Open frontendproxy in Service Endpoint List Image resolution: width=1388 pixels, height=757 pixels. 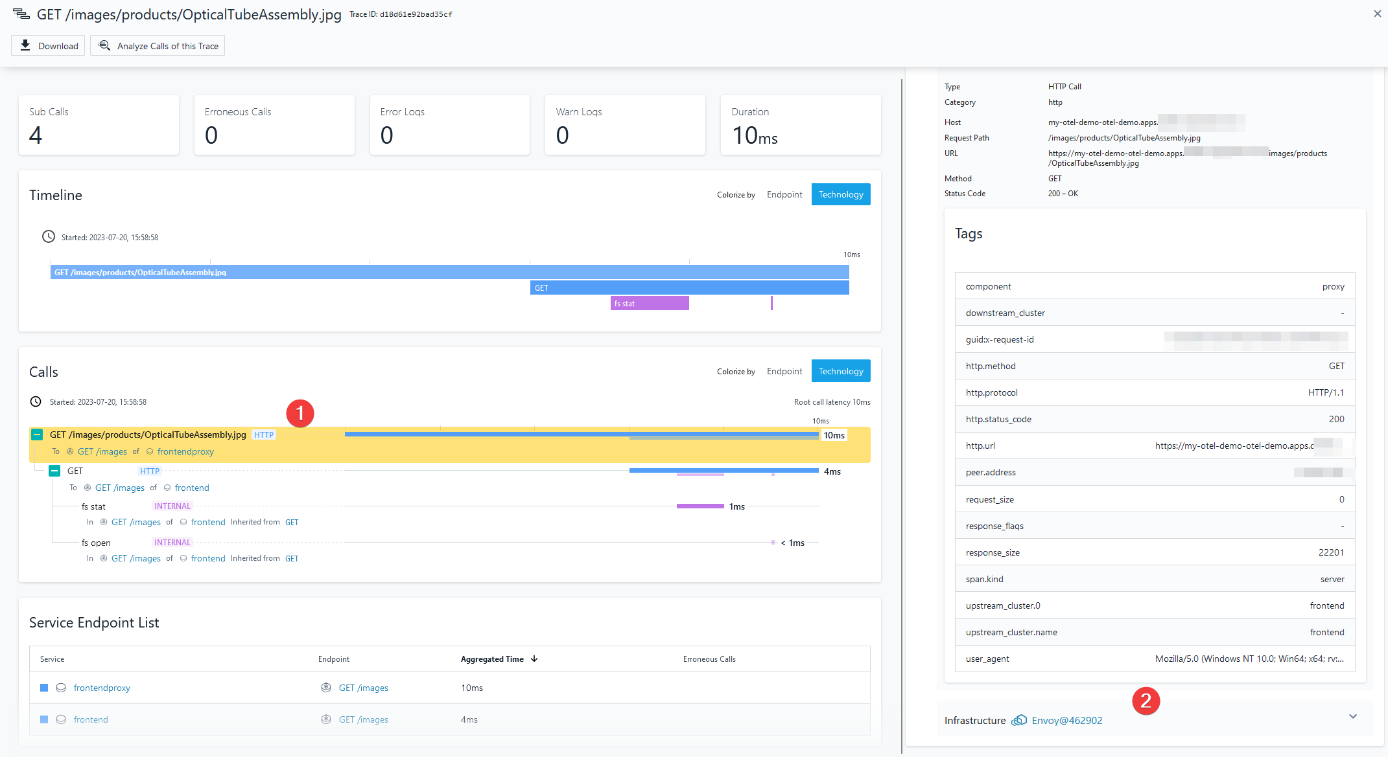(x=102, y=688)
